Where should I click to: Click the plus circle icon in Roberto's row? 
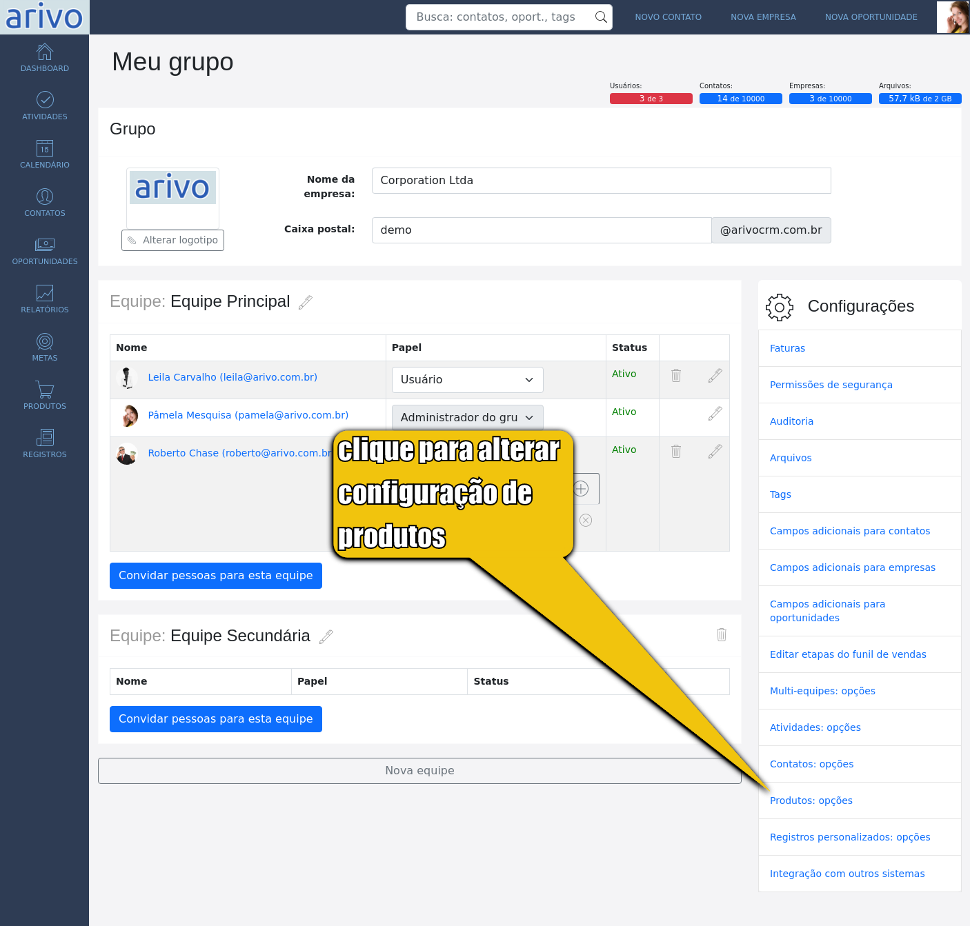pos(582,489)
